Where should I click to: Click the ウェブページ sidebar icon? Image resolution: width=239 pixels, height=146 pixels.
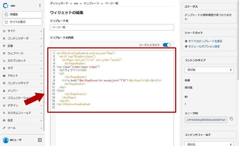click(x=4, y=53)
